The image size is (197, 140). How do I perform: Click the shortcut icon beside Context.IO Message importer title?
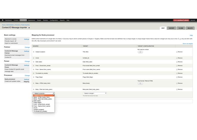pos(29,28)
